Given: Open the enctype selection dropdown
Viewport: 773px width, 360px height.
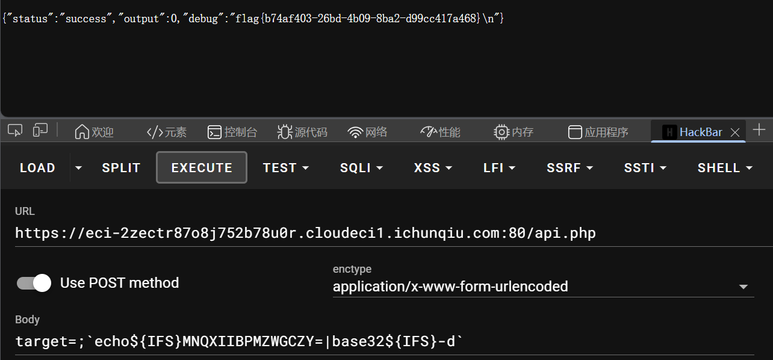Looking at the screenshot, I should (x=542, y=287).
